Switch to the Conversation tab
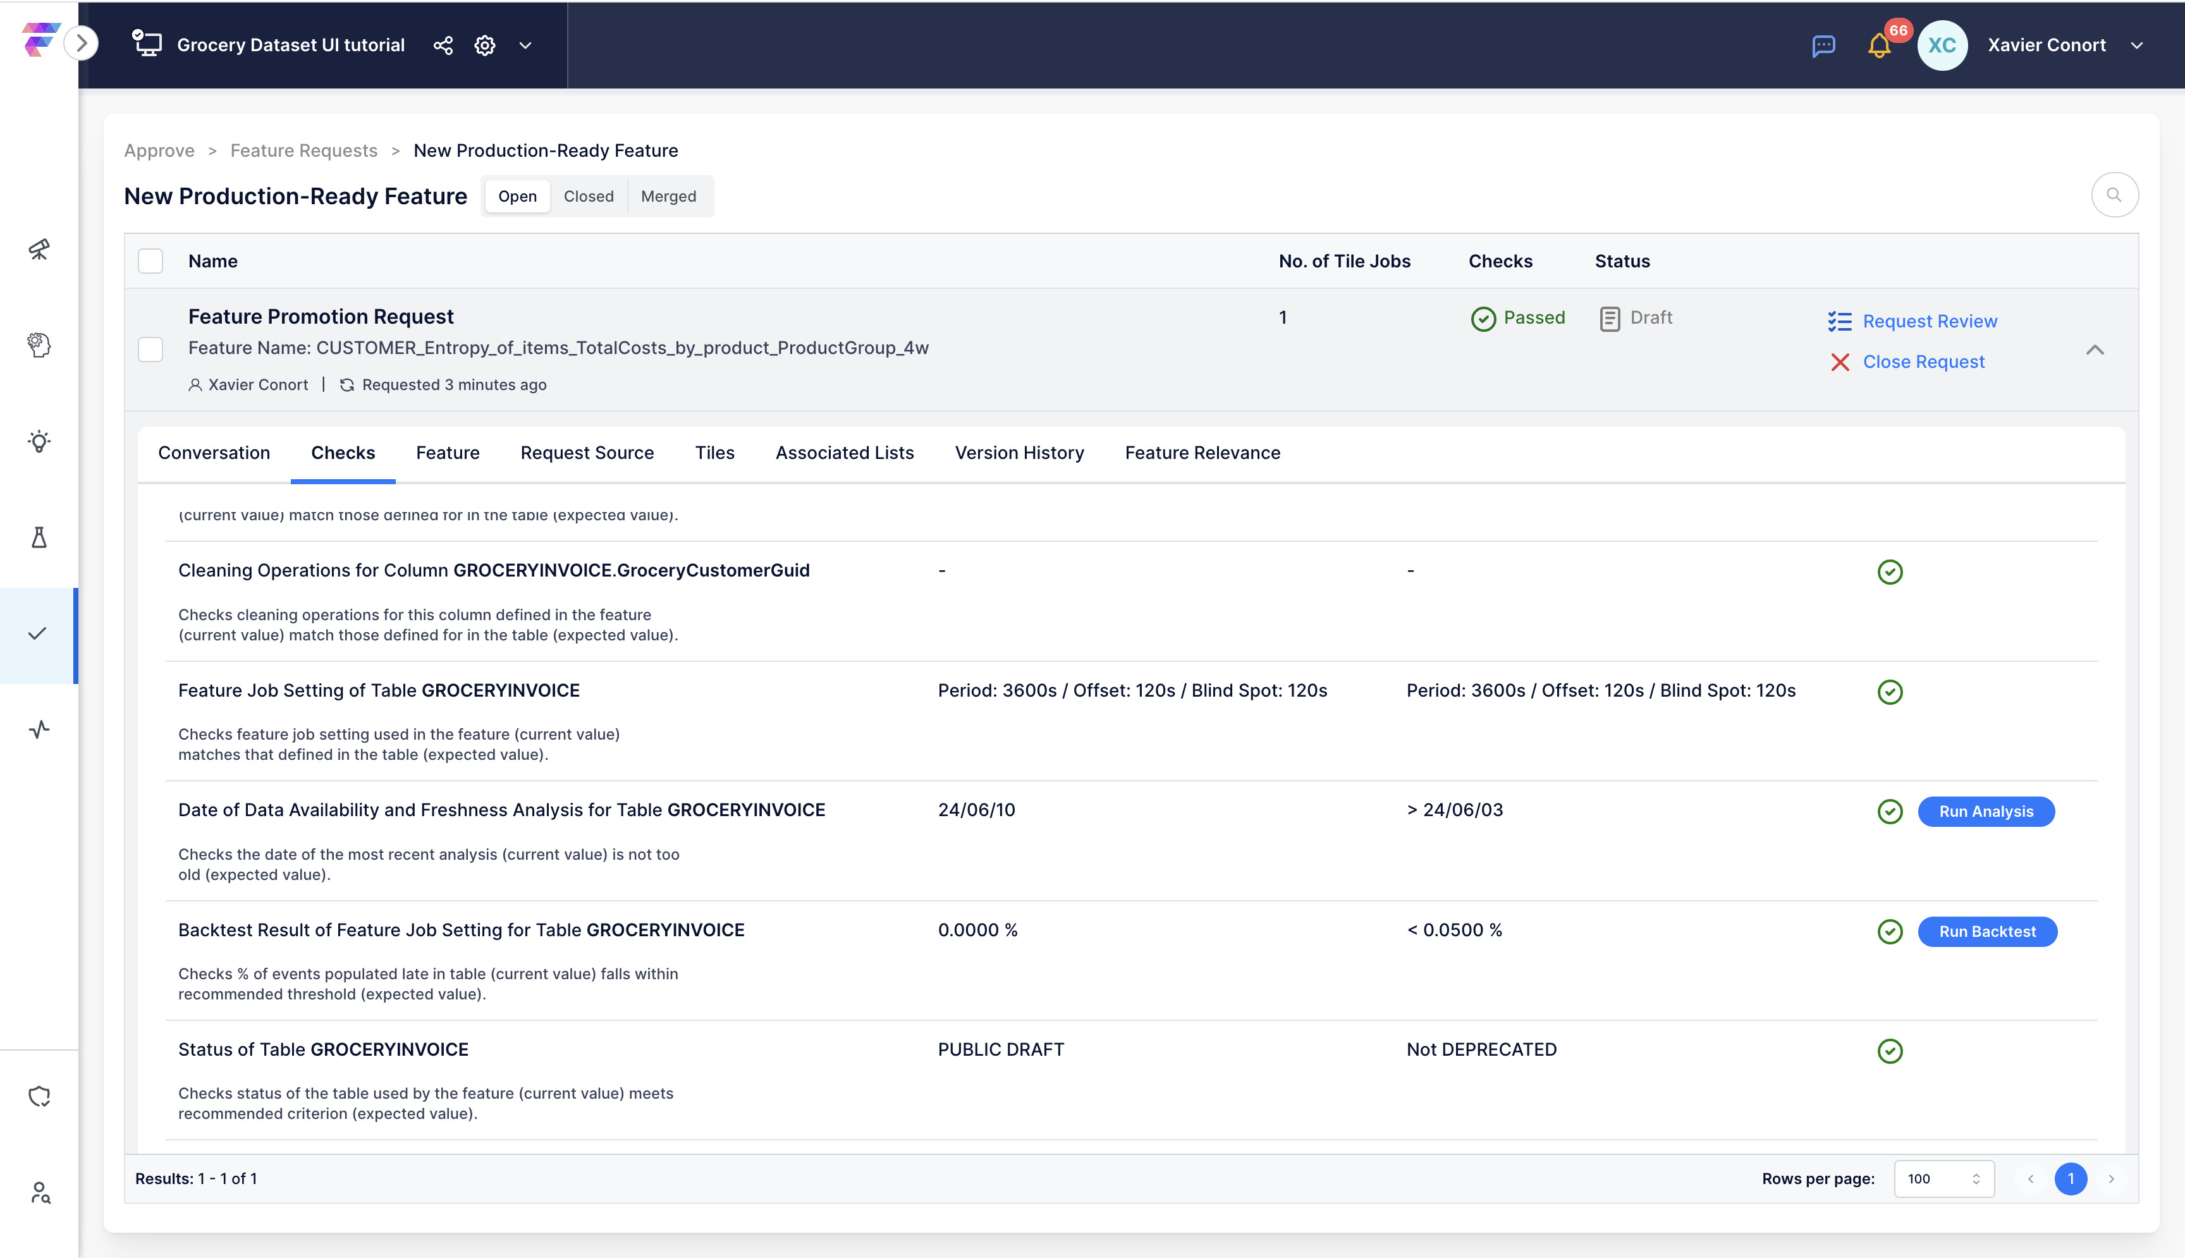 click(214, 453)
